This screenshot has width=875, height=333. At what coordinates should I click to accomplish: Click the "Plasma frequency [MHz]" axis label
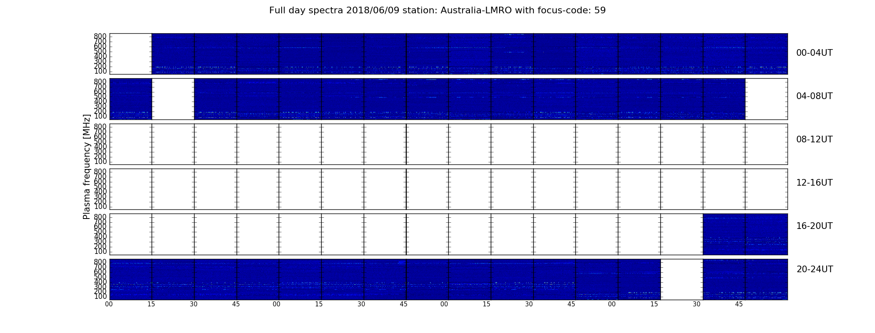pyautogui.click(x=87, y=166)
